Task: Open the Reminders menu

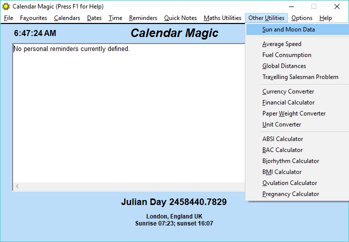Action: pyautogui.click(x=143, y=18)
